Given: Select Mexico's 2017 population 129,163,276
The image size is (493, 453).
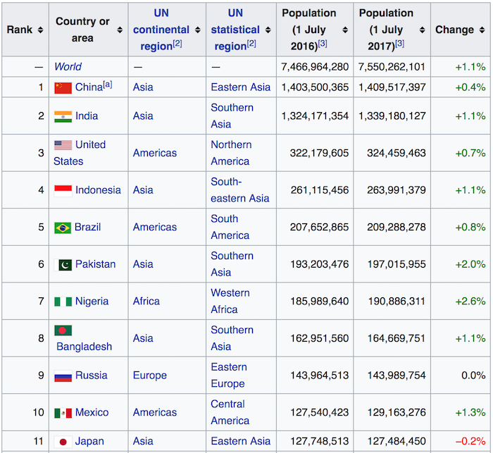Looking at the screenshot, I should 397,412.
